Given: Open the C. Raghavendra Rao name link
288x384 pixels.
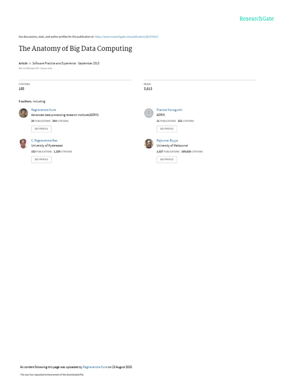Looking at the screenshot, I should coord(44,141).
